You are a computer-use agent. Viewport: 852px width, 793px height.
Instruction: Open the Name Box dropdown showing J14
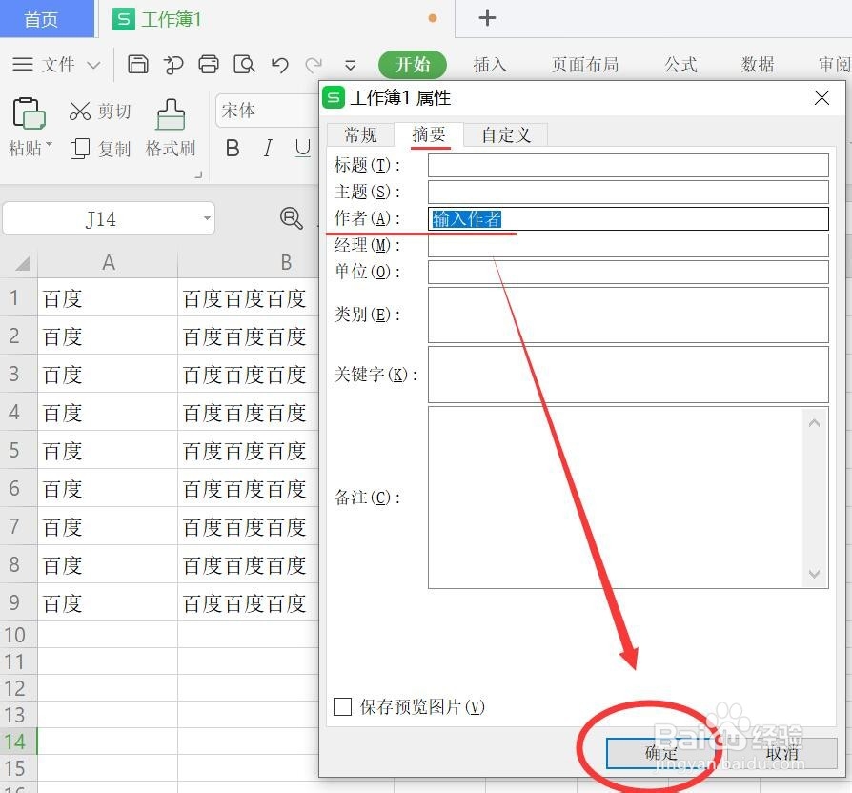(206, 218)
